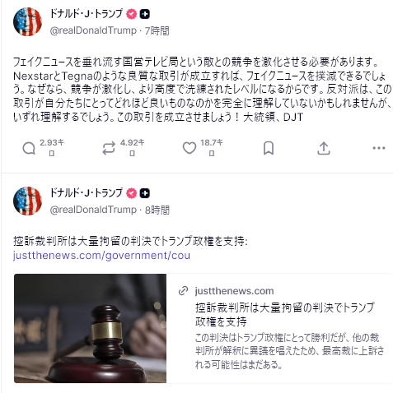Click reply icon on first post

[x=29, y=148]
